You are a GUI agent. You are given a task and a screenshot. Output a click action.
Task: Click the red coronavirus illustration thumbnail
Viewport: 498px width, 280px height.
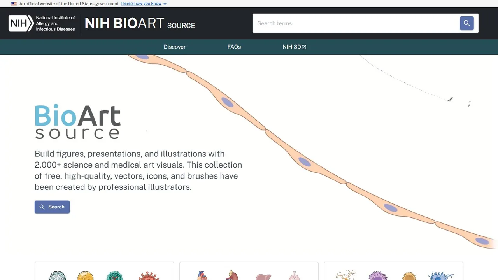[149, 276]
